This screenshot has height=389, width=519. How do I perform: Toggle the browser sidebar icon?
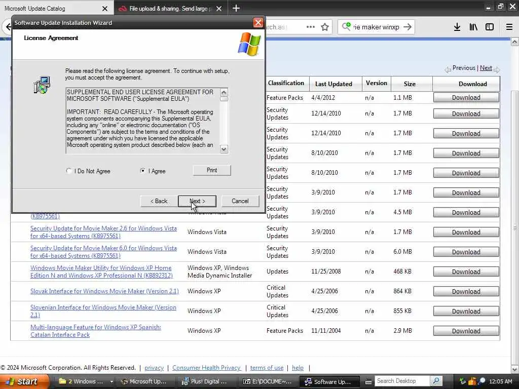point(490,27)
